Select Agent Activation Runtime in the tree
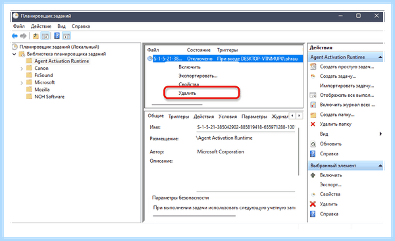 [x=62, y=61]
